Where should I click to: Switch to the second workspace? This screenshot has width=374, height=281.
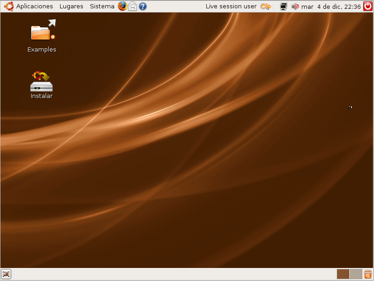[356, 274]
